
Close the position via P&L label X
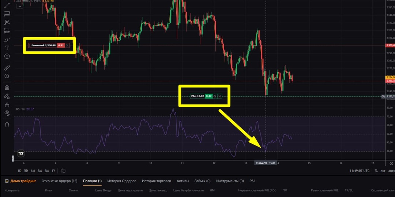tap(220, 96)
